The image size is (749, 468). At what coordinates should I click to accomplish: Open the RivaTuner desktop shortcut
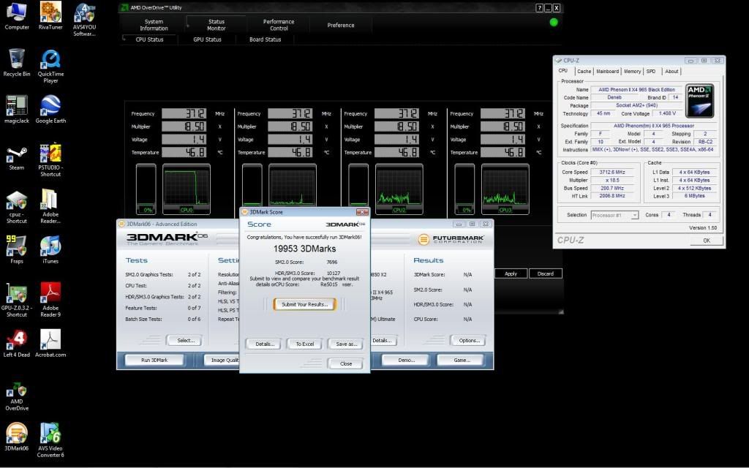pos(50,16)
